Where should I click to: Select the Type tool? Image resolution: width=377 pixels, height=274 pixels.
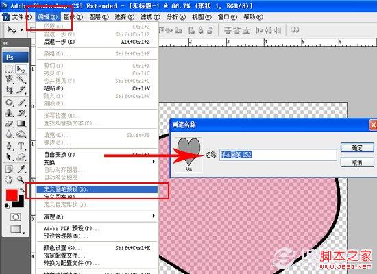(x=21, y=146)
